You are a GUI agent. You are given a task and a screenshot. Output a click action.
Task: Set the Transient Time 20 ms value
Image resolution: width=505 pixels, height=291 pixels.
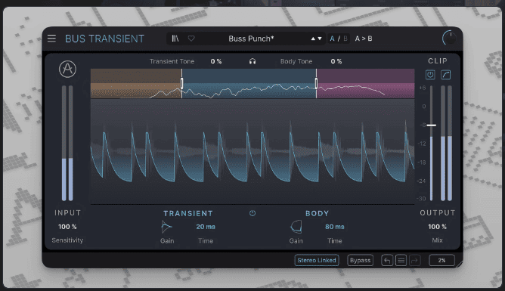point(206,227)
